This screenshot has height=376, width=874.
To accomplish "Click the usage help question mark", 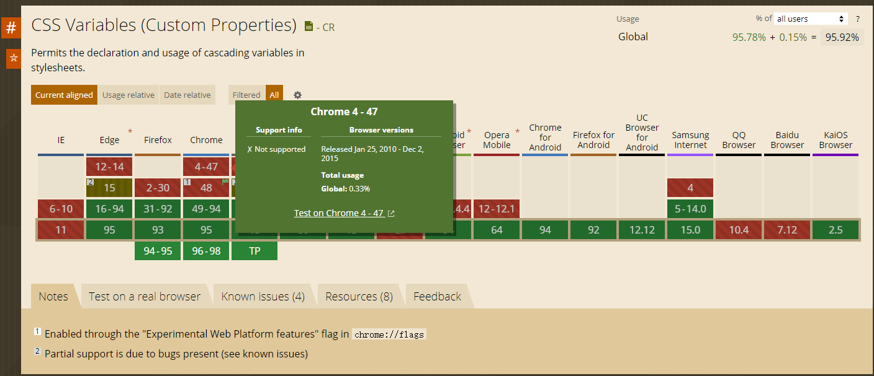I will coord(858,19).
